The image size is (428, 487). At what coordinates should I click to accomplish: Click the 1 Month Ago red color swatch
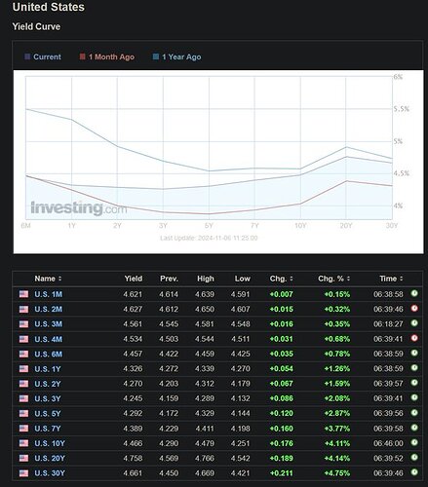pos(83,56)
